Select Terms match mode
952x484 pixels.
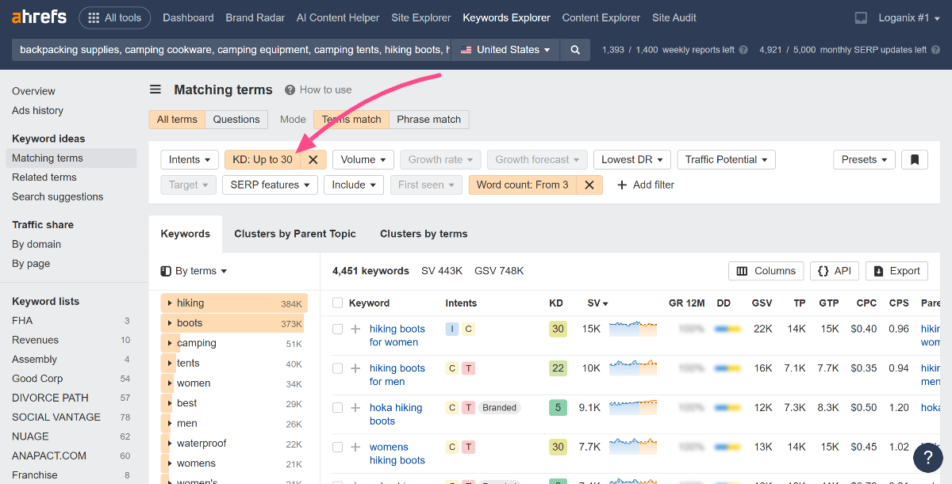[x=351, y=120]
